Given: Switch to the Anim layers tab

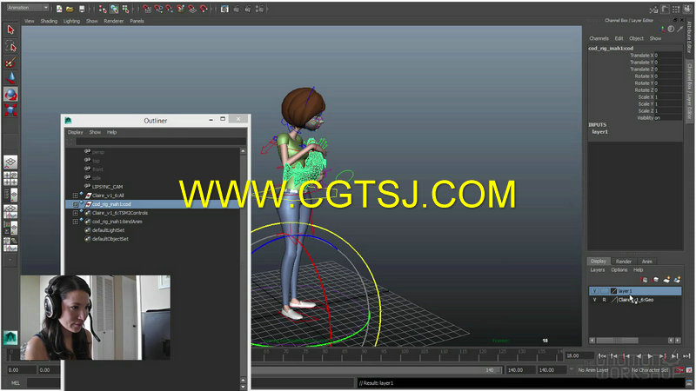Looking at the screenshot, I should [646, 262].
